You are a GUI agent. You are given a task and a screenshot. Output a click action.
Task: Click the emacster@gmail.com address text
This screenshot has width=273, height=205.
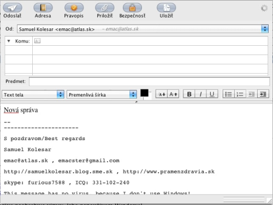[89, 161]
